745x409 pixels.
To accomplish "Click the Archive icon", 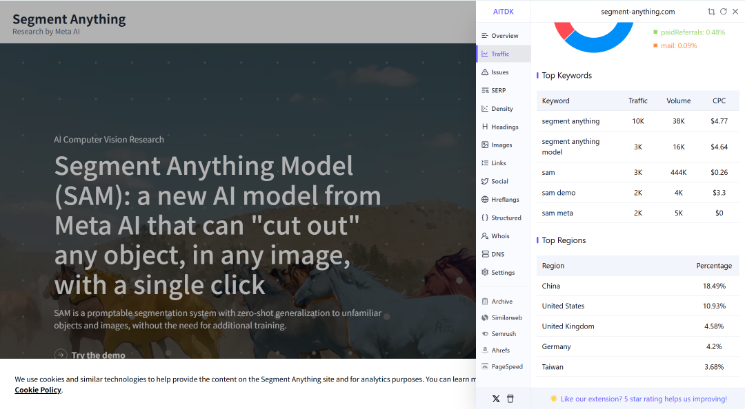I will 485,302.
